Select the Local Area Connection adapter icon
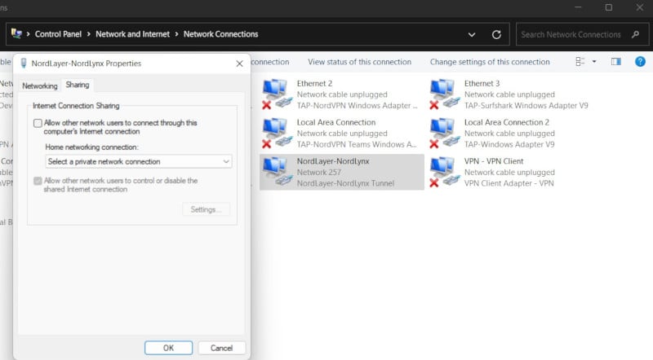 coord(277,133)
